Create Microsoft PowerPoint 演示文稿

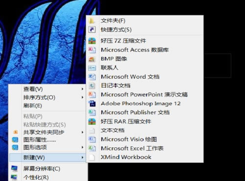145,94
